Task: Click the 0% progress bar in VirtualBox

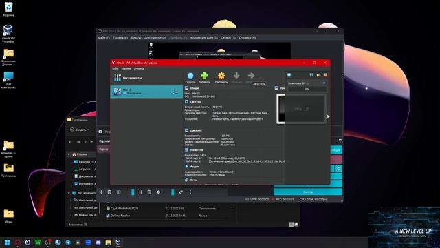Action: [x=307, y=89]
